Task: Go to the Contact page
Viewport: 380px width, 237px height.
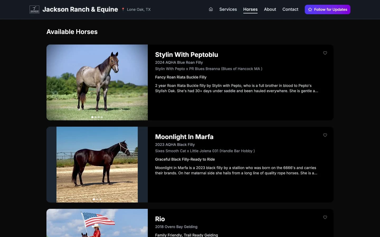Action: [x=290, y=9]
